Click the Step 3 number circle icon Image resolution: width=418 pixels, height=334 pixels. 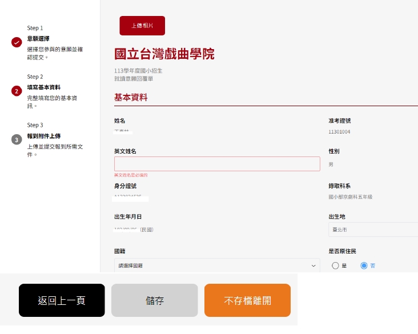pyautogui.click(x=17, y=139)
